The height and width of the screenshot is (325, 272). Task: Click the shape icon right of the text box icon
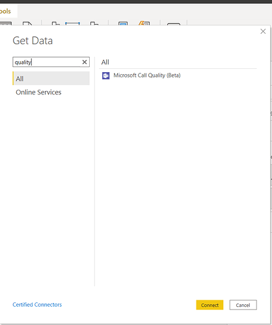(x=94, y=23)
